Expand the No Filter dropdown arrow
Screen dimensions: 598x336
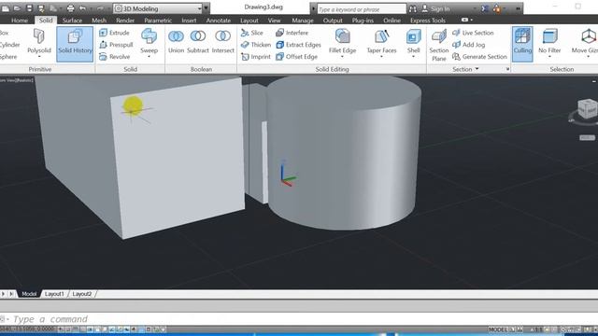[x=549, y=57]
